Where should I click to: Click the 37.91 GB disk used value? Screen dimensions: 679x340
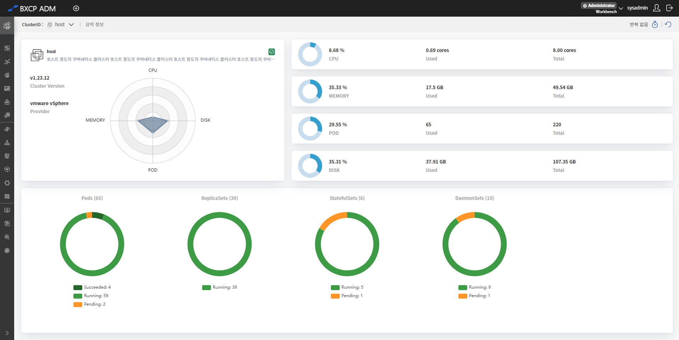point(436,162)
